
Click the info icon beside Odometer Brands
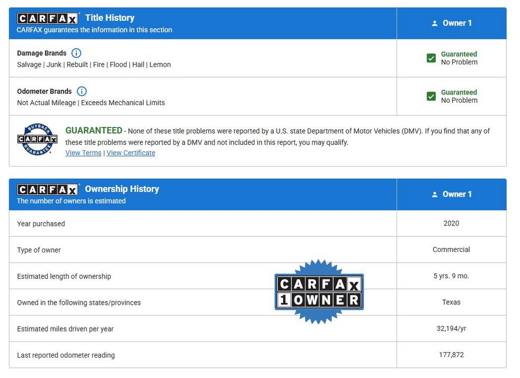[81, 91]
